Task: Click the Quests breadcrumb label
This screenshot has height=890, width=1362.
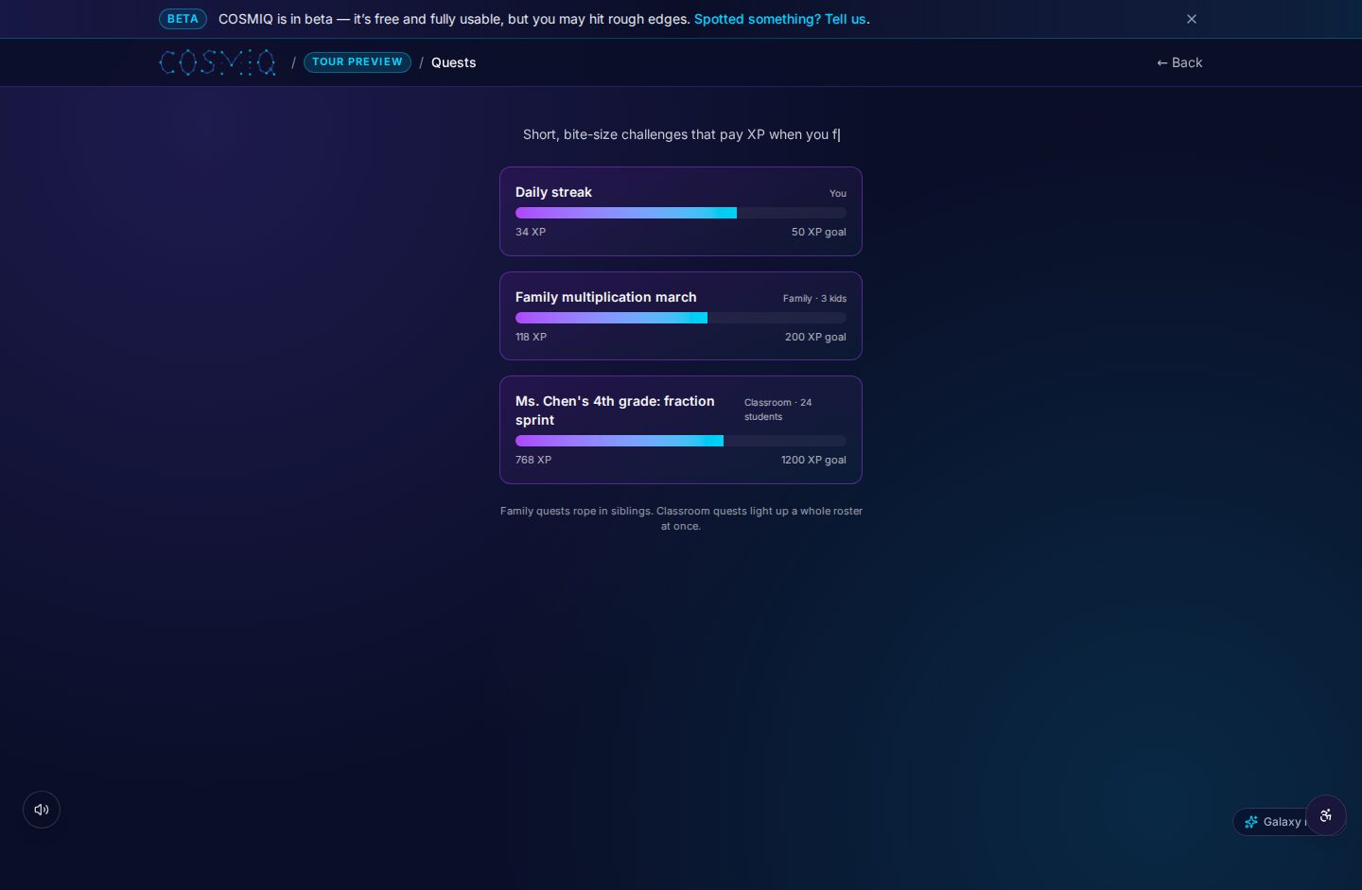Action: pos(454,62)
